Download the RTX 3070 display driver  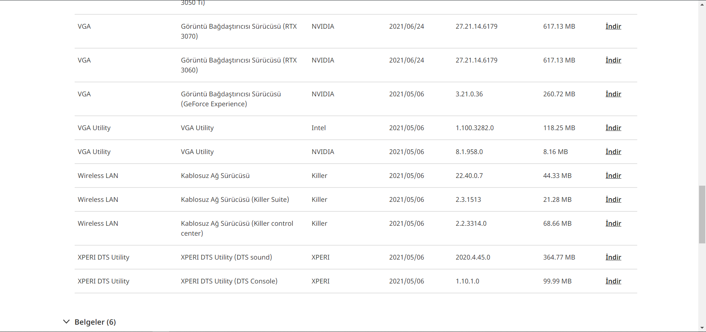click(613, 26)
